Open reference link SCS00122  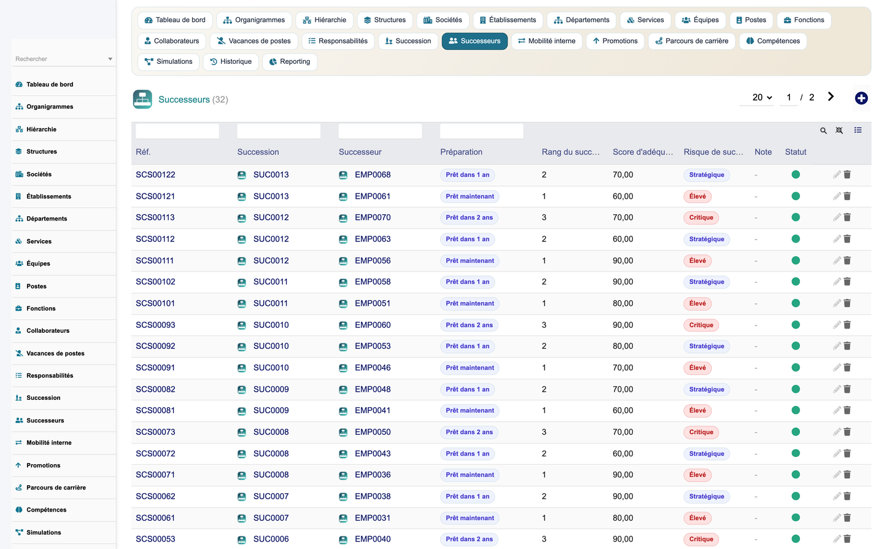pos(155,175)
